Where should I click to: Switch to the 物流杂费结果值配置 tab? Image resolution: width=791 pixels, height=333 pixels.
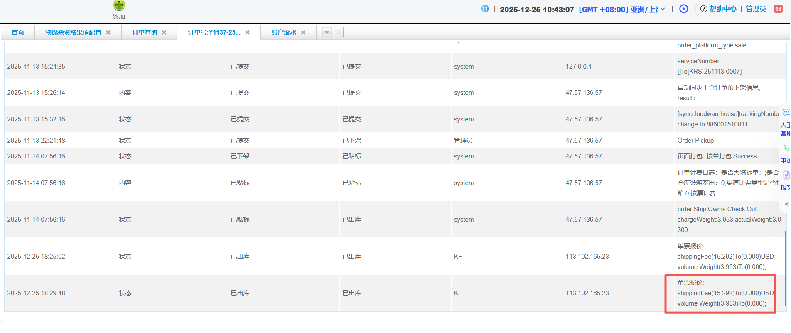[73, 32]
